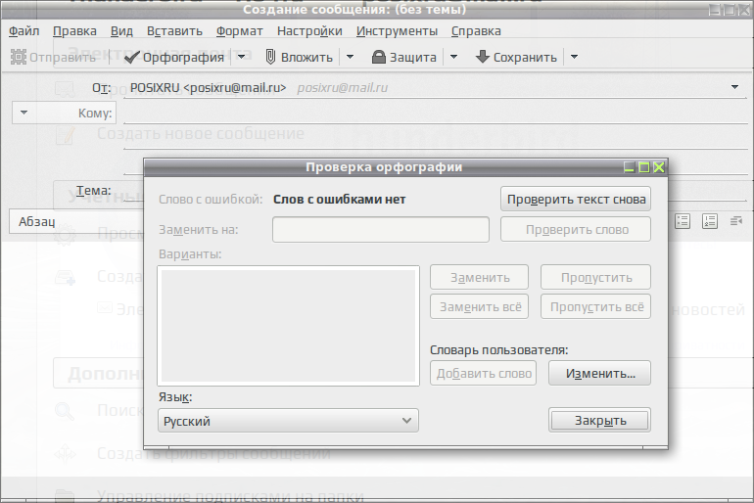The height and width of the screenshot is (503, 754).
Task: Click the Пропустить всё button
Action: (595, 307)
